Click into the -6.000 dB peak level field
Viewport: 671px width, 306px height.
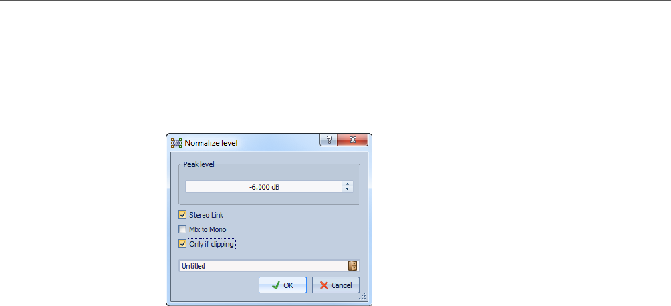coord(263,187)
